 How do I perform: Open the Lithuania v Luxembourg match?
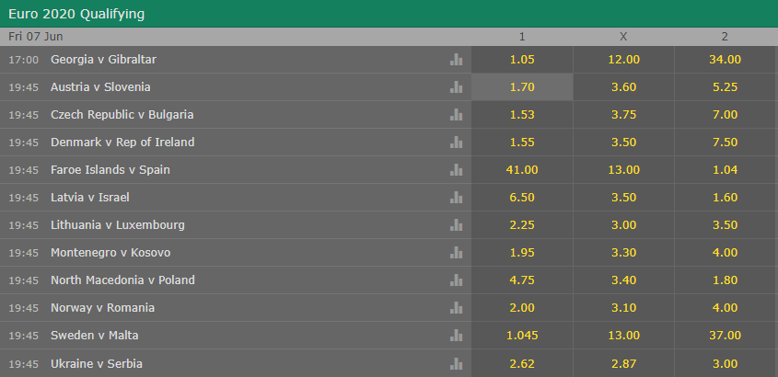(x=118, y=225)
